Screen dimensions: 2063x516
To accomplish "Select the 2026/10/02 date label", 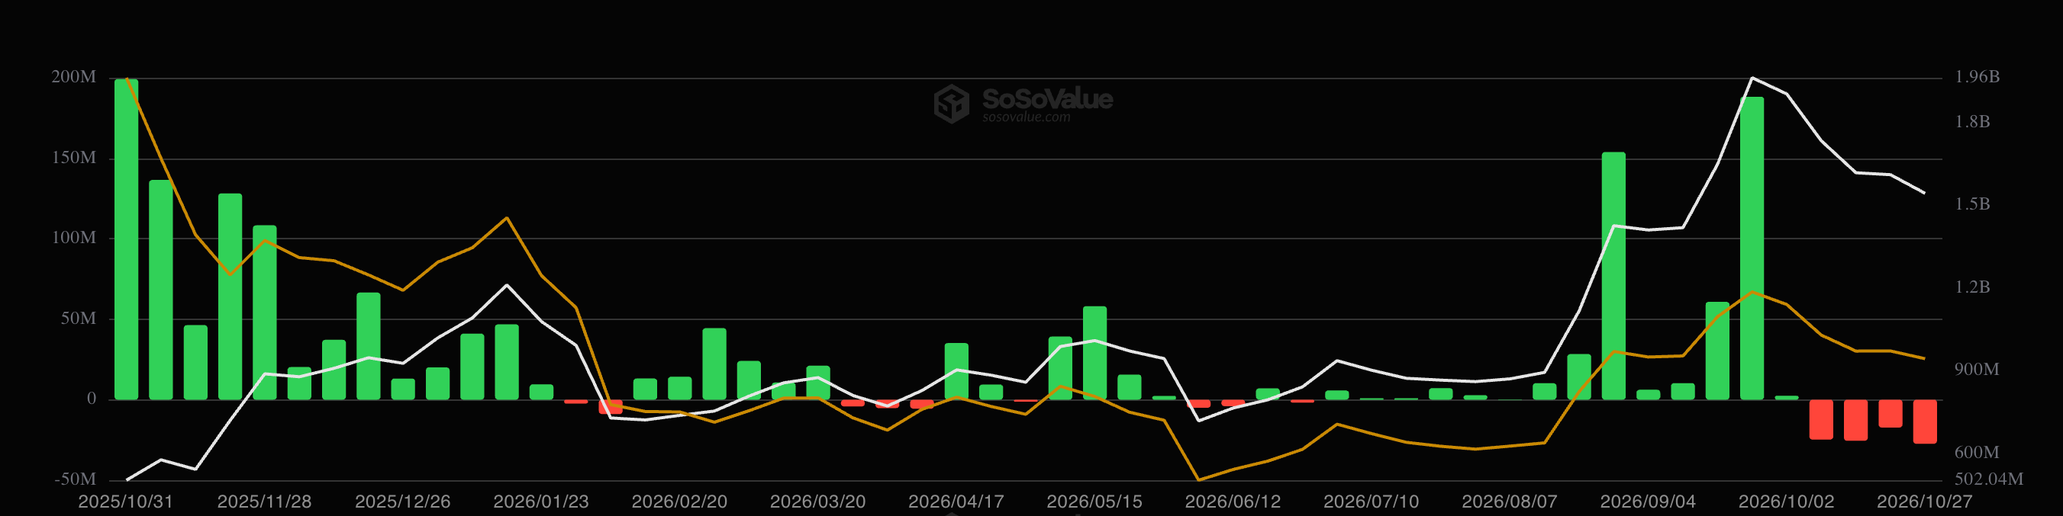I will [1787, 502].
